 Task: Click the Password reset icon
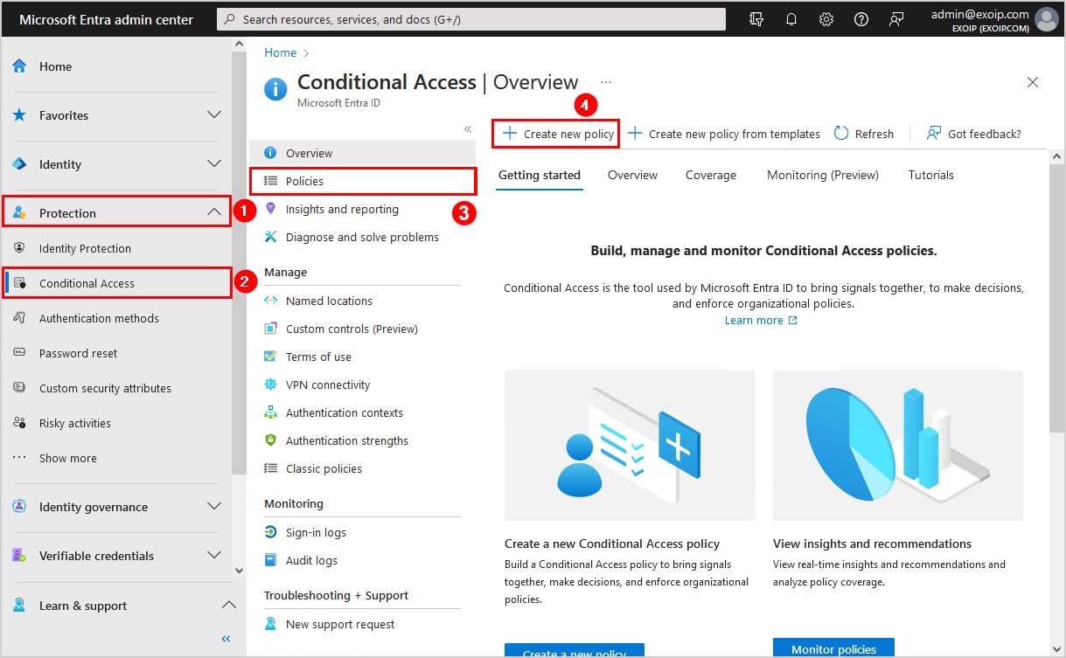(x=19, y=353)
